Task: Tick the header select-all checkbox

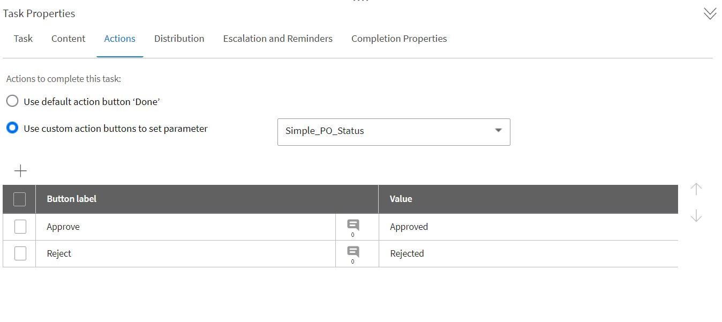Action: pyautogui.click(x=20, y=199)
